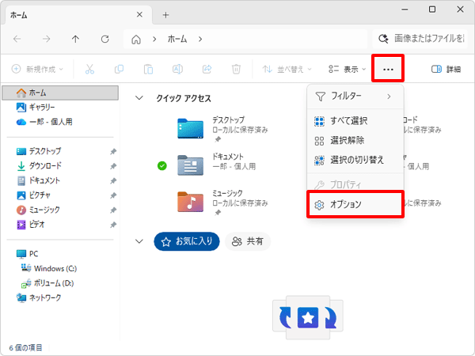Click the search box field
The image size is (475, 356).
tap(421, 39)
